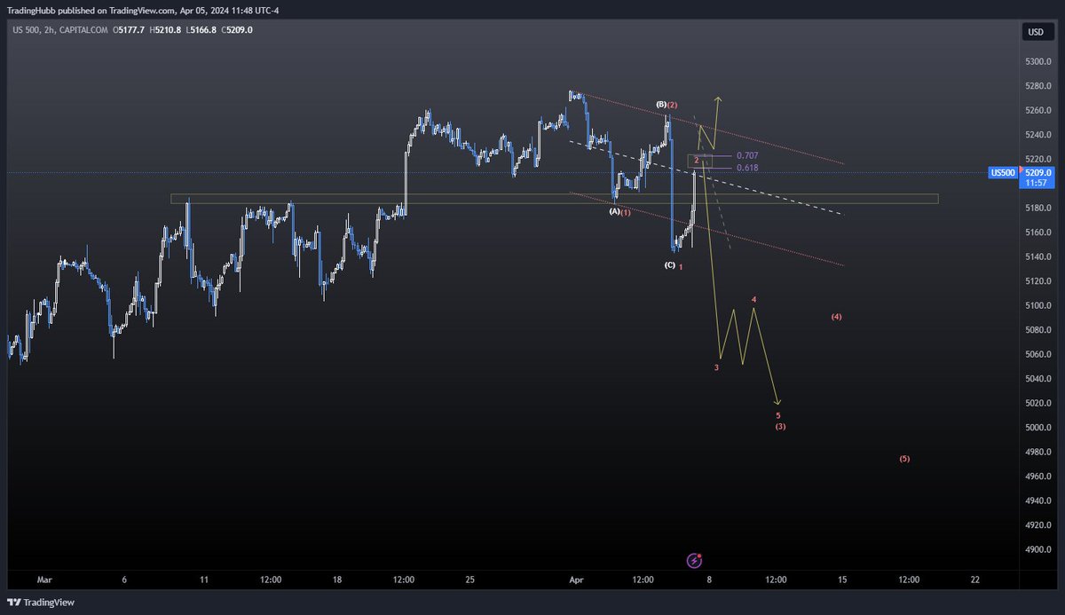
Task: Click the 5180.0 price axis label
Action: click(1037, 209)
